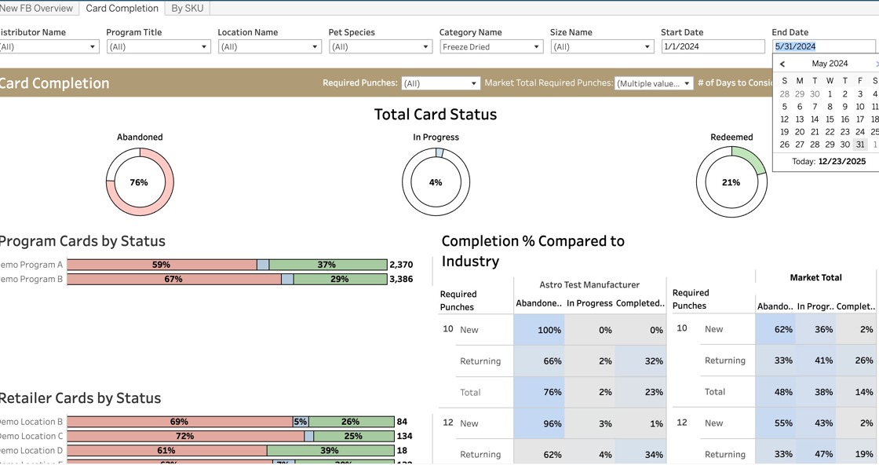This screenshot has height=465, width=879.
Task: Pick May 31 in the calendar
Action: coord(860,145)
